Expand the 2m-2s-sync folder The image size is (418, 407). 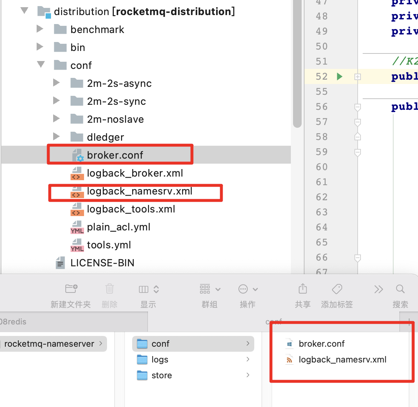(56, 100)
